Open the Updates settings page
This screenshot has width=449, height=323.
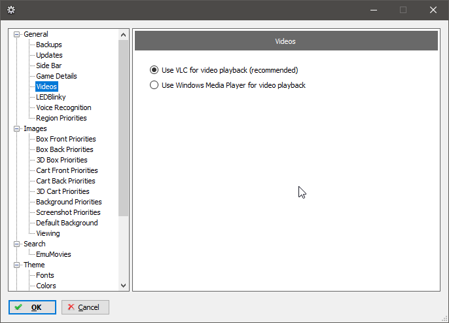(x=49, y=55)
